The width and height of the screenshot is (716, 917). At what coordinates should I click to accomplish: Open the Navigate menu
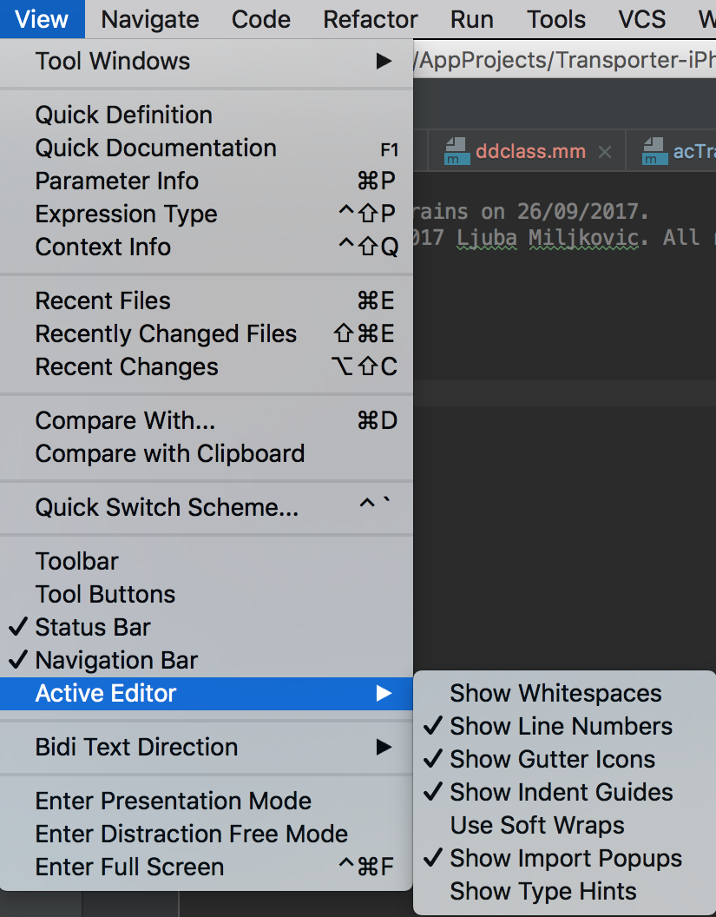[150, 19]
